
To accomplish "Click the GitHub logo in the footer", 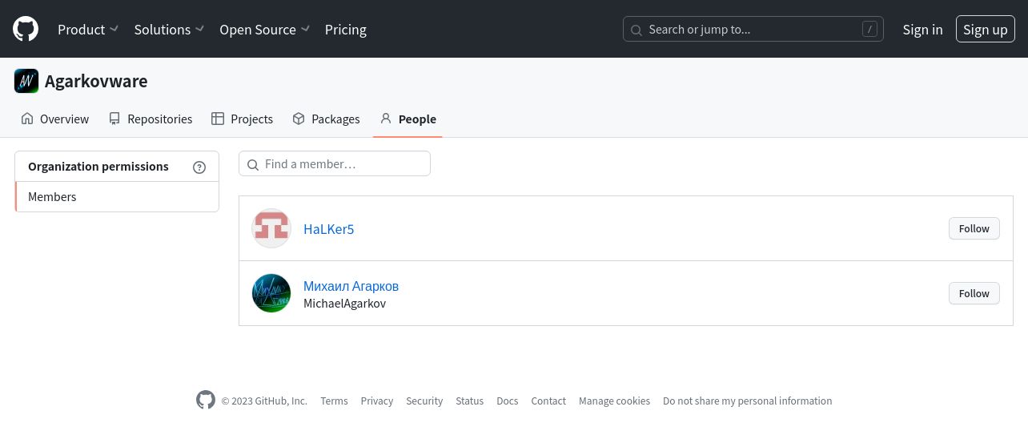I will (206, 400).
